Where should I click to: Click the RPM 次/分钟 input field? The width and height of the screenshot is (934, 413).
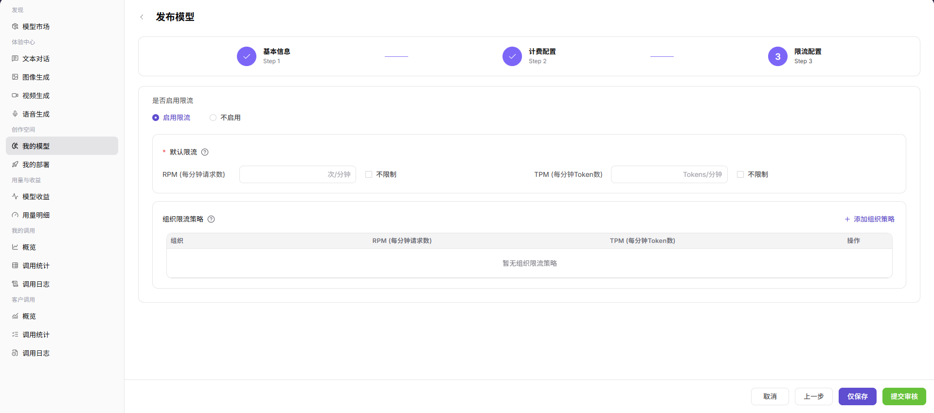(298, 174)
